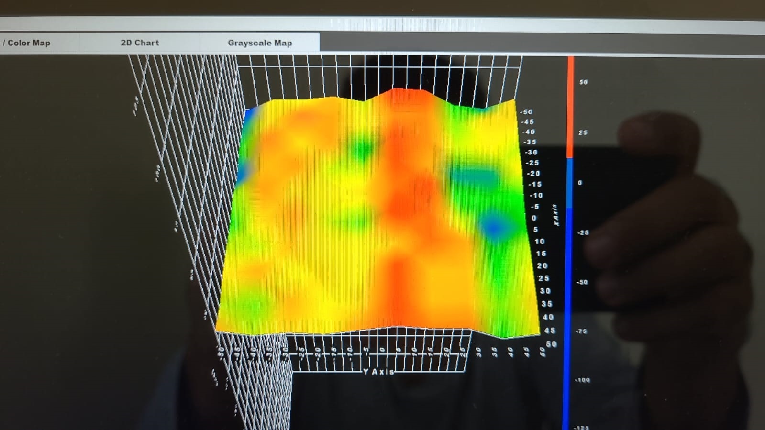This screenshot has width=765, height=430.
Task: Click the blue section of the color scale bar
Action: point(568,287)
